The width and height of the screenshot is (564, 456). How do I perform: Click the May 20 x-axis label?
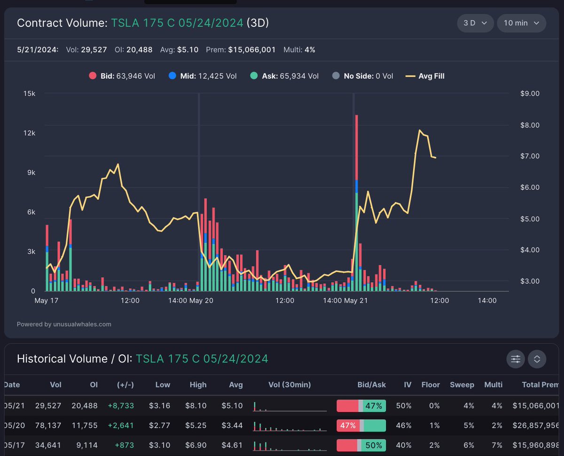coord(202,300)
